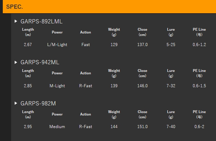Viewport: 216px width, 141px height.
Task: Select PE Line header under GARPS-942ML
Action: click(x=199, y=73)
